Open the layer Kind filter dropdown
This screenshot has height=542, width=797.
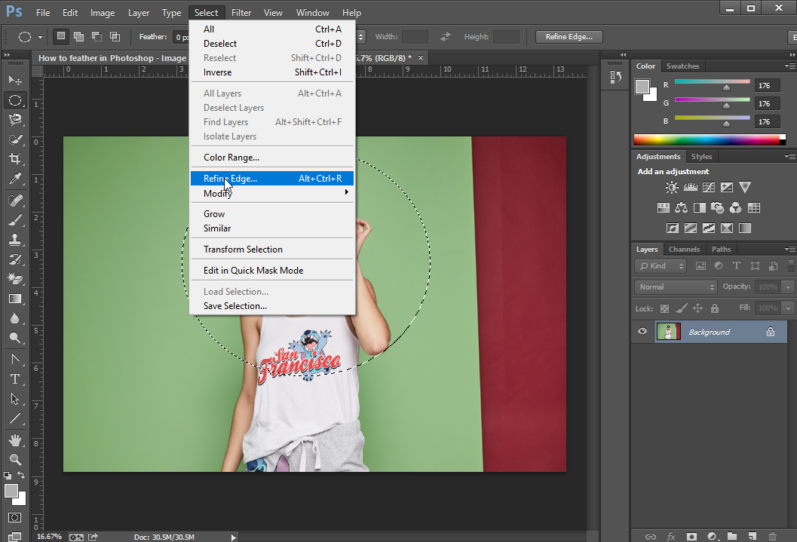click(661, 266)
